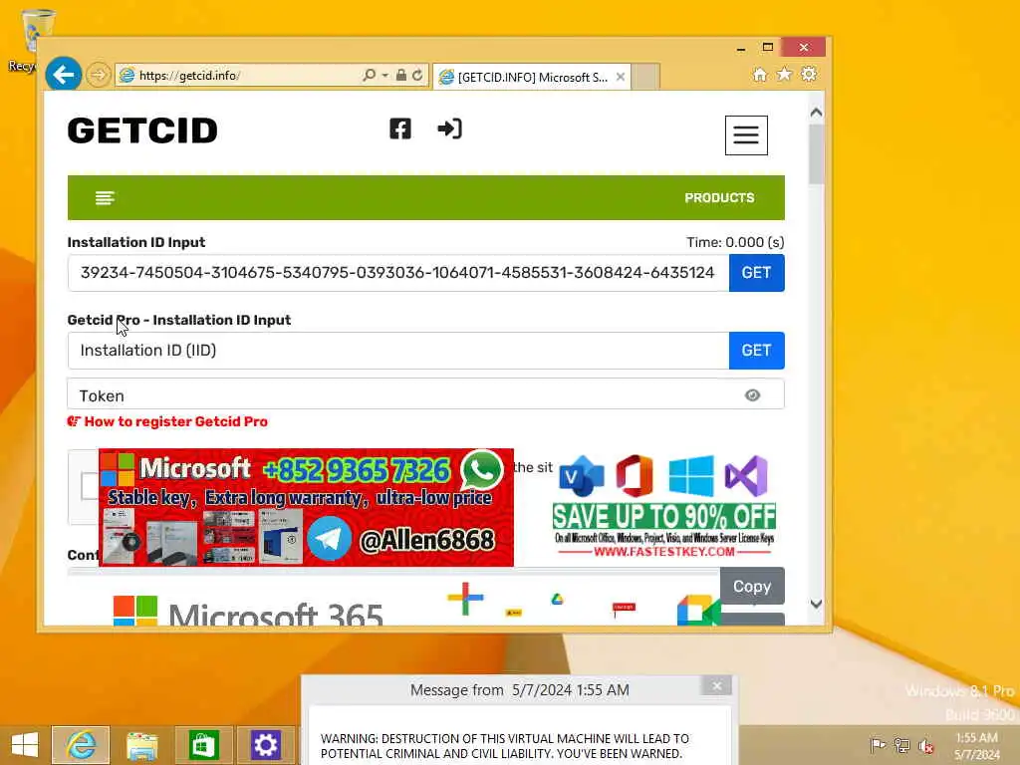This screenshot has width=1020, height=765.
Task: Open Favorites star icon
Action: (784, 74)
